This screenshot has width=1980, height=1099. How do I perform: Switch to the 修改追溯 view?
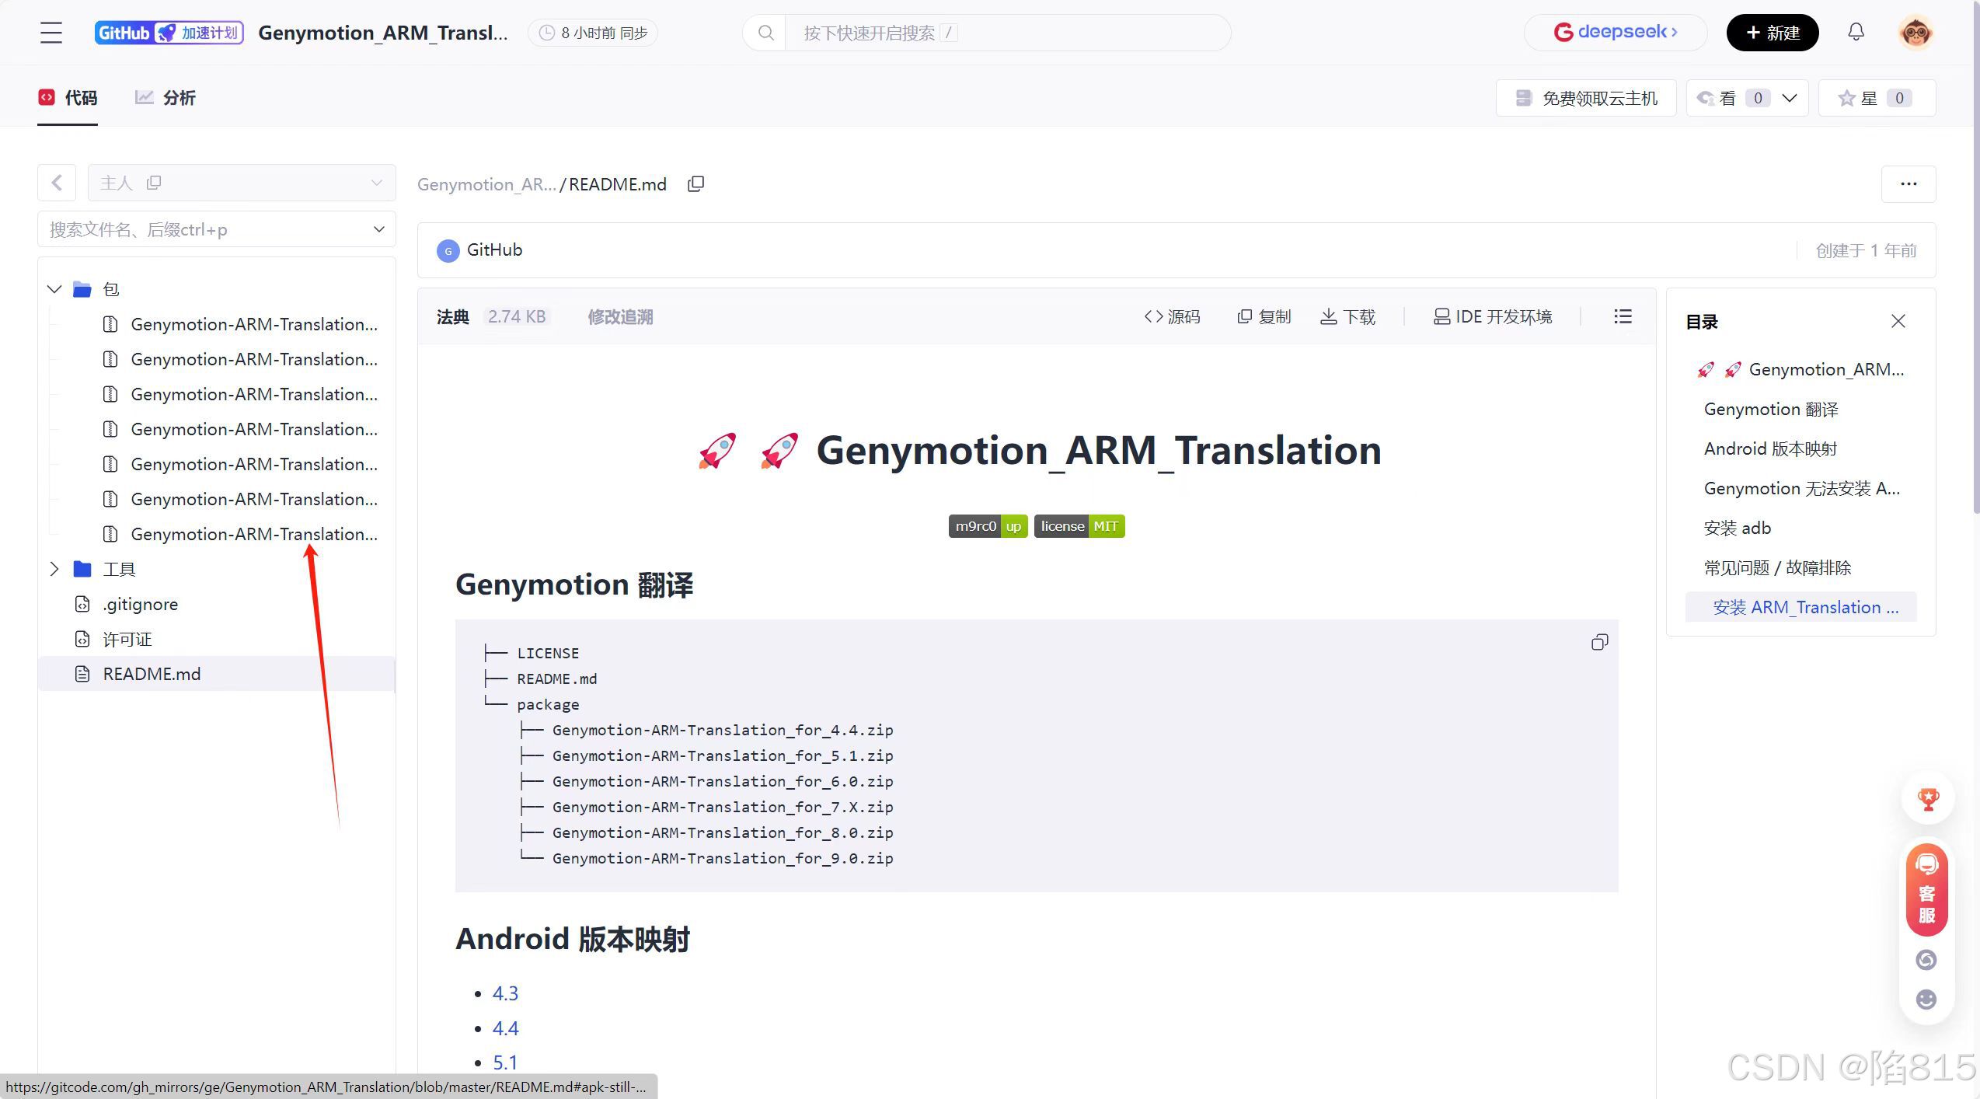click(619, 316)
